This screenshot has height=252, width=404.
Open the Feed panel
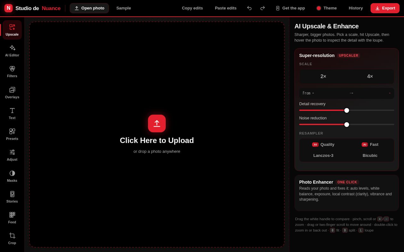coord(12,218)
